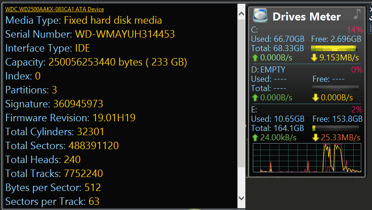Click the E: drive usage bar
Screen dimensions: 372x210
coord(336,128)
